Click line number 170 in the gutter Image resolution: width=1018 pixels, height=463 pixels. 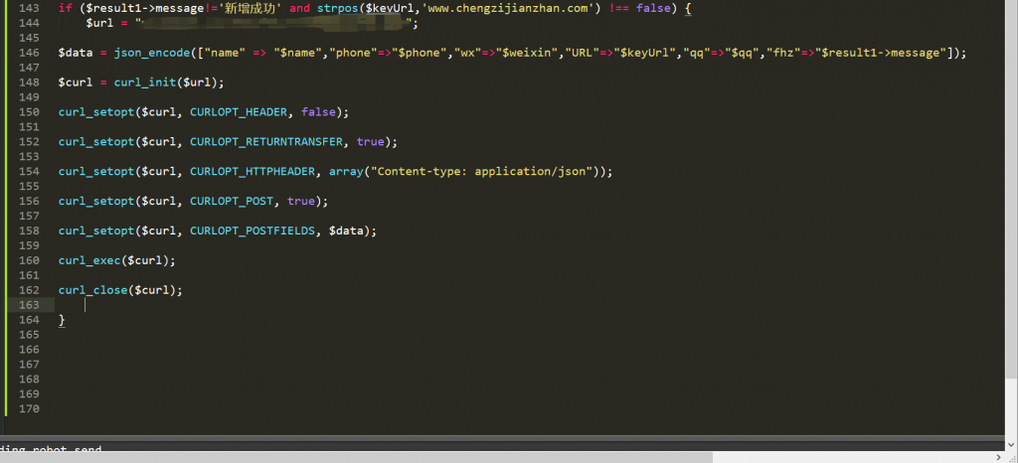point(29,408)
